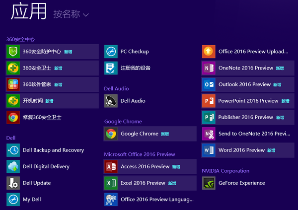Viewport: 298px width, 210px height.
Task: Launch Access 2016 Preview icon
Action: click(111, 166)
